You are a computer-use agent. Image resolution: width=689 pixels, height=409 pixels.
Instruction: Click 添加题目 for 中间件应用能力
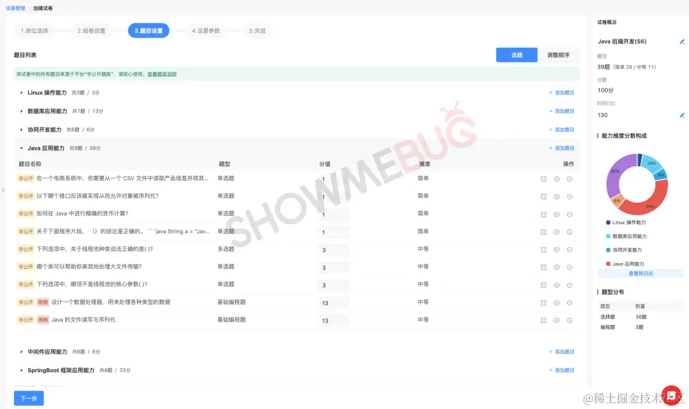pos(561,352)
